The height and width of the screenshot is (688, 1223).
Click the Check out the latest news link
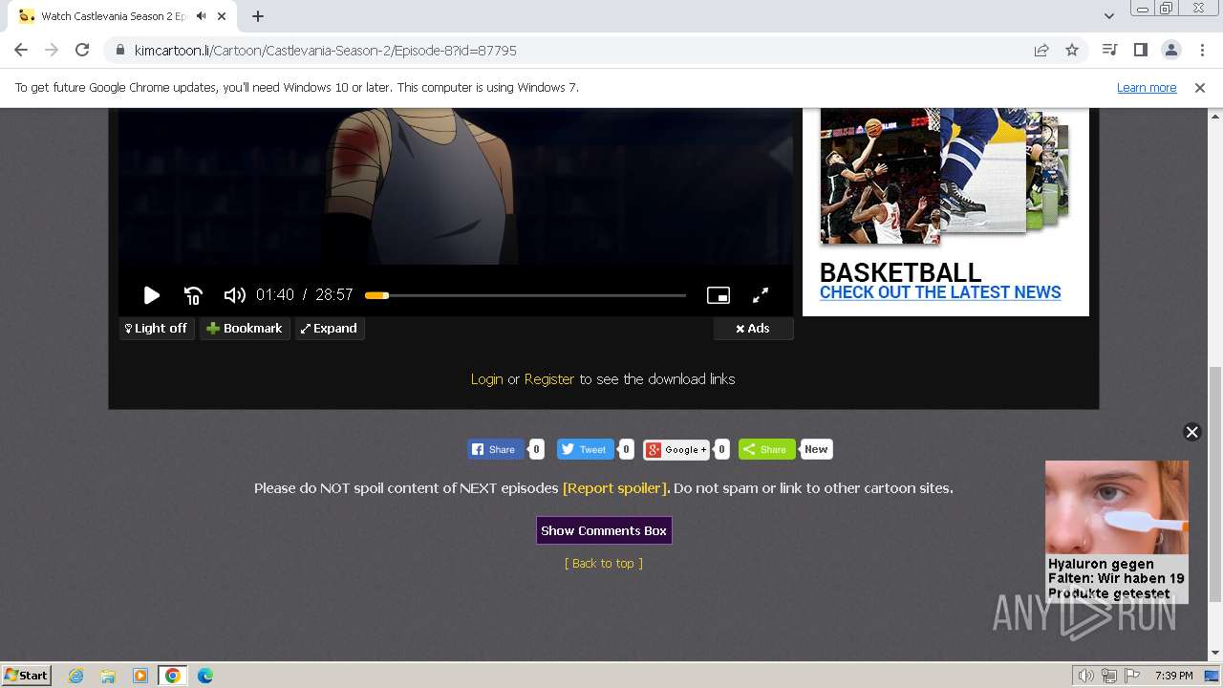point(940,292)
